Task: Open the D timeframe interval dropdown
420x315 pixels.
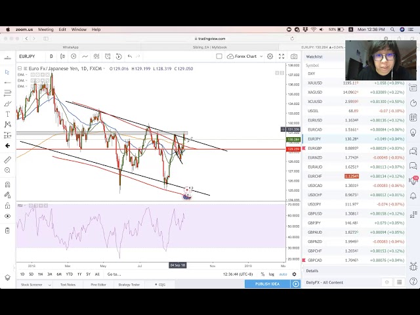Action: [x=51, y=56]
